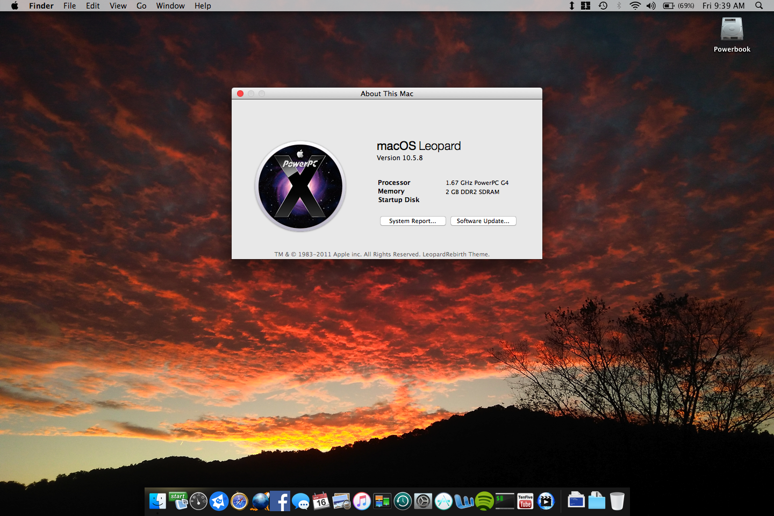Viewport: 774px width, 516px height.
Task: Open the Help menu
Action: click(203, 5)
